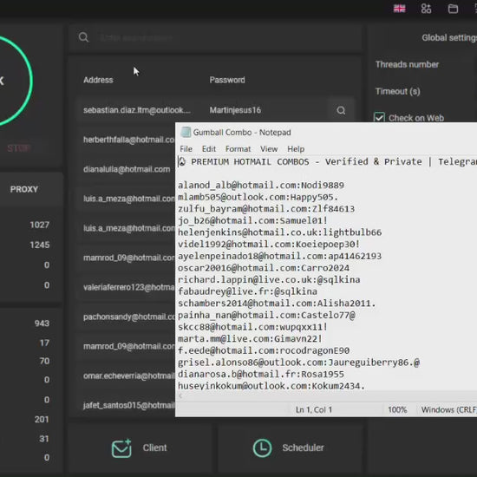The image size is (477, 477).
Task: Click the Client envelope icon
Action: pos(121,448)
